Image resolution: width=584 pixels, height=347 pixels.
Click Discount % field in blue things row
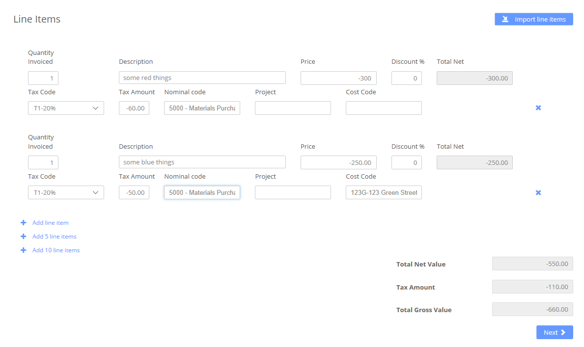pyautogui.click(x=406, y=163)
